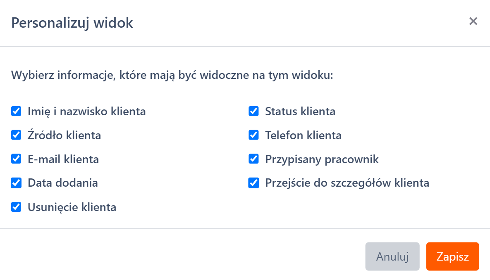Close the Personalizuj widok dialog with X
The image size is (490, 280).
click(473, 21)
